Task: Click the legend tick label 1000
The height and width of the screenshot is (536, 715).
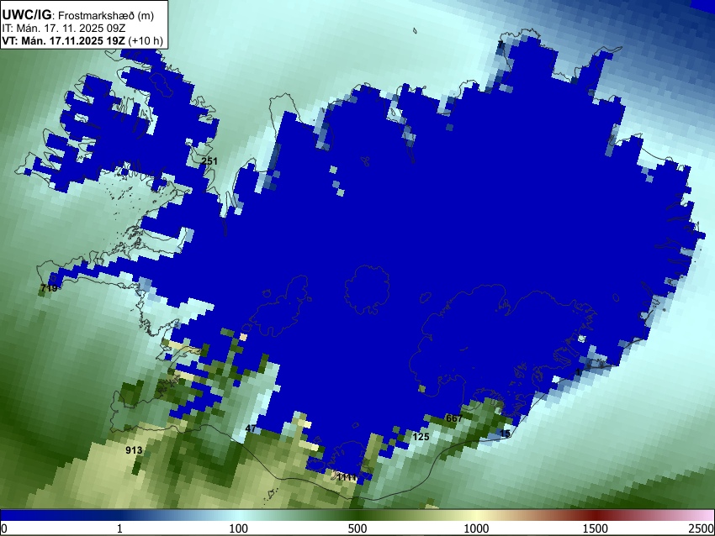Action: click(476, 528)
